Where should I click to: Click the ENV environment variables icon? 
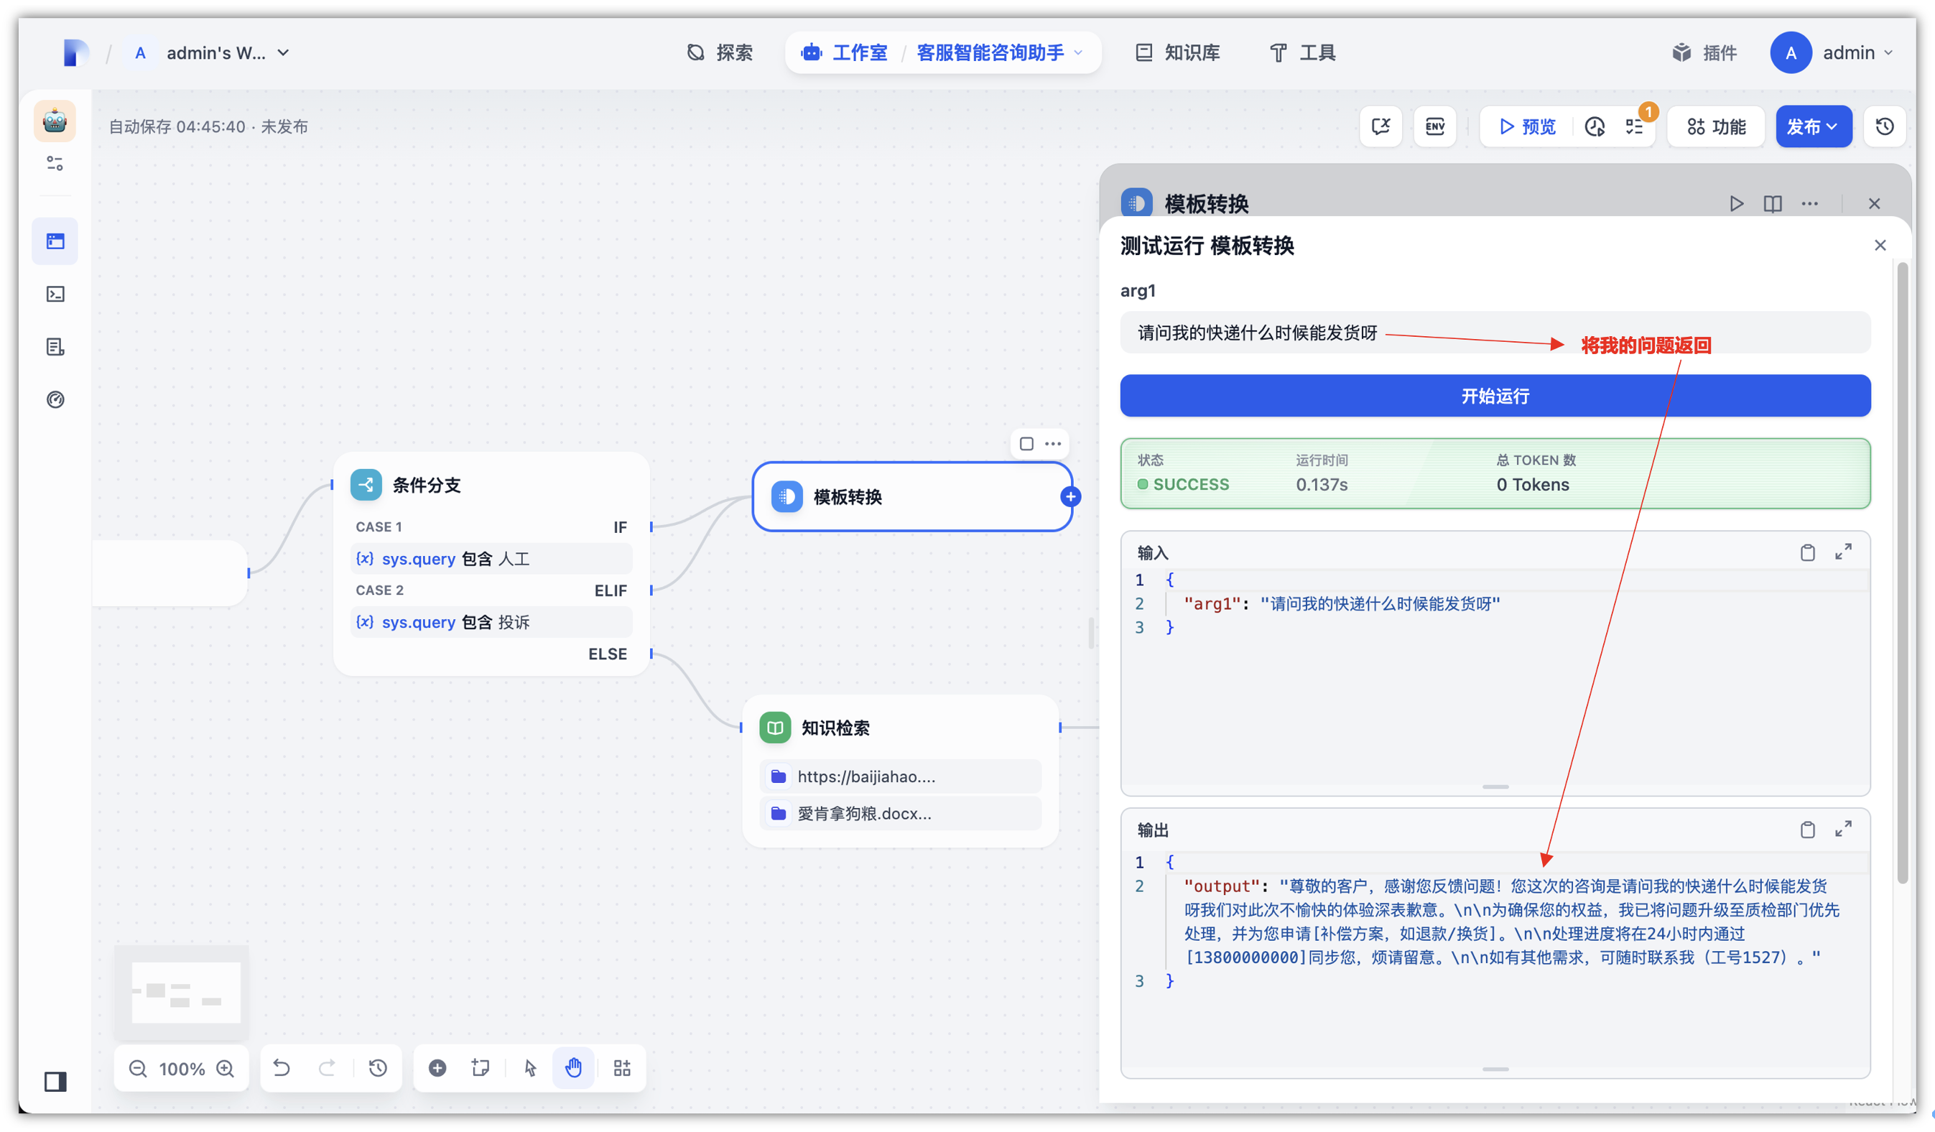[1434, 126]
